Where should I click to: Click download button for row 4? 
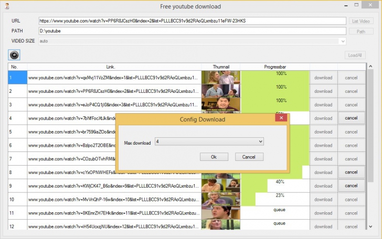[x=323, y=118]
